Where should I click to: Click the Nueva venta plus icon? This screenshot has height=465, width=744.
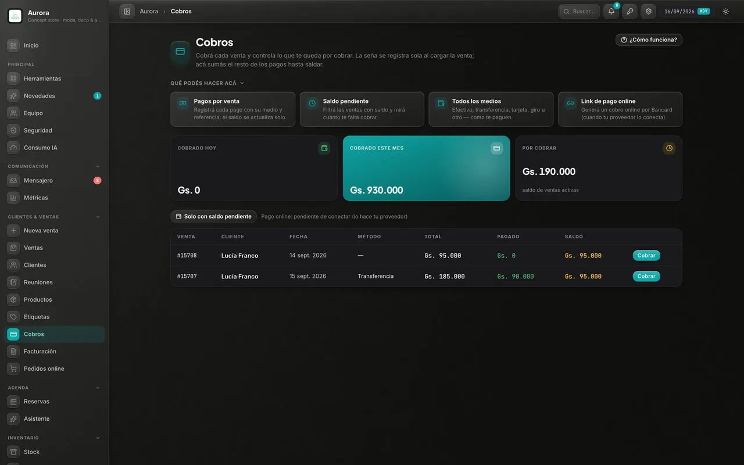[13, 231]
